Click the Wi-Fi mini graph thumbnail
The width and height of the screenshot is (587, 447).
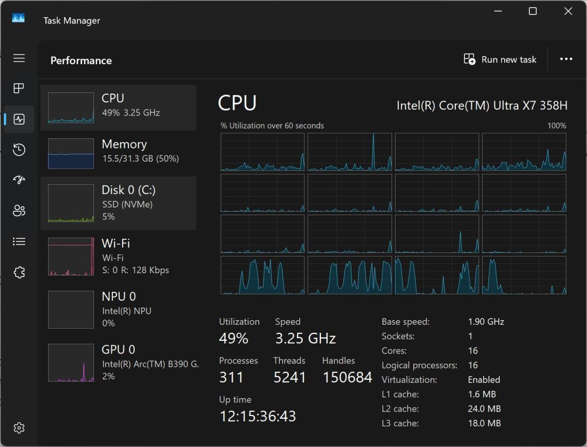[x=71, y=256]
